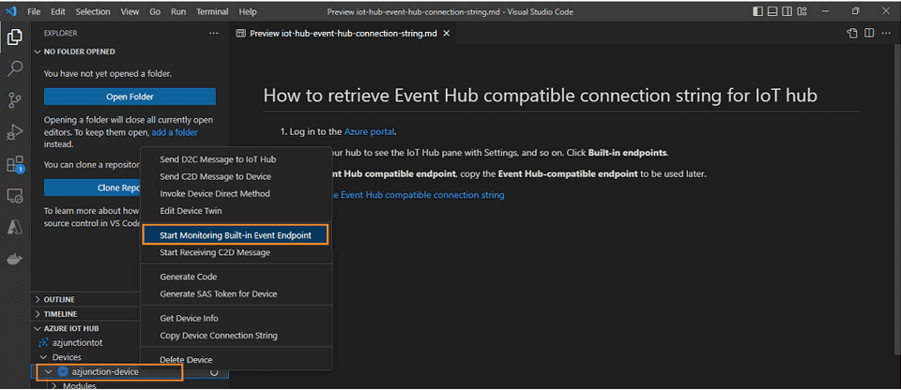The width and height of the screenshot is (901, 390).
Task: Open the Edit menu
Action: tap(57, 11)
